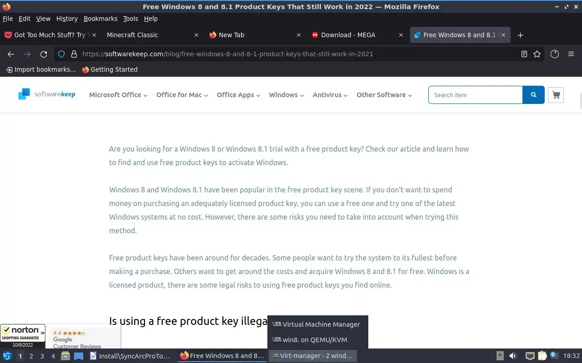
Task: Open a new tab with plus button
Action: pyautogui.click(x=521, y=35)
